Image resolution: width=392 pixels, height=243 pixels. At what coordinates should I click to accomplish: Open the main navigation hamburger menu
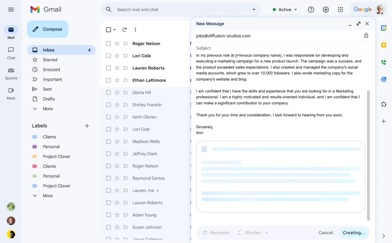(x=11, y=9)
